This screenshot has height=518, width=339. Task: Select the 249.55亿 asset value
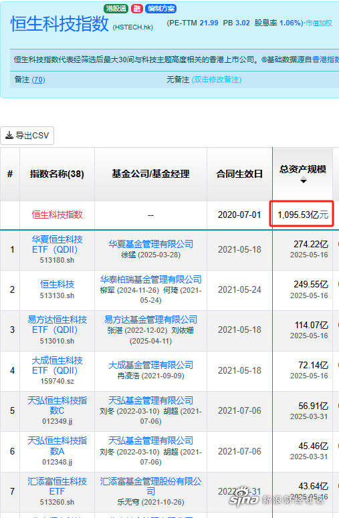point(311,285)
